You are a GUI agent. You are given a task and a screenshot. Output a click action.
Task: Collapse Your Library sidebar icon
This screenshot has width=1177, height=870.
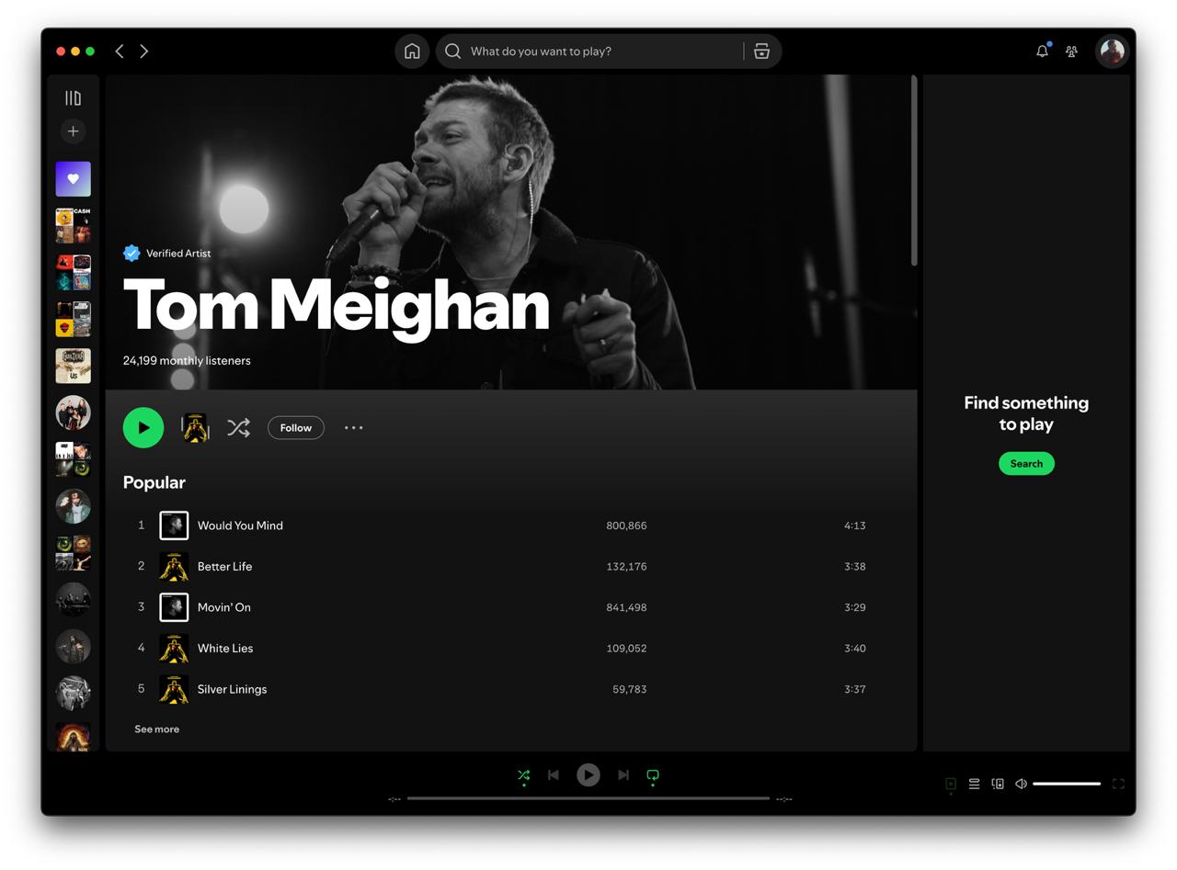pos(73,98)
